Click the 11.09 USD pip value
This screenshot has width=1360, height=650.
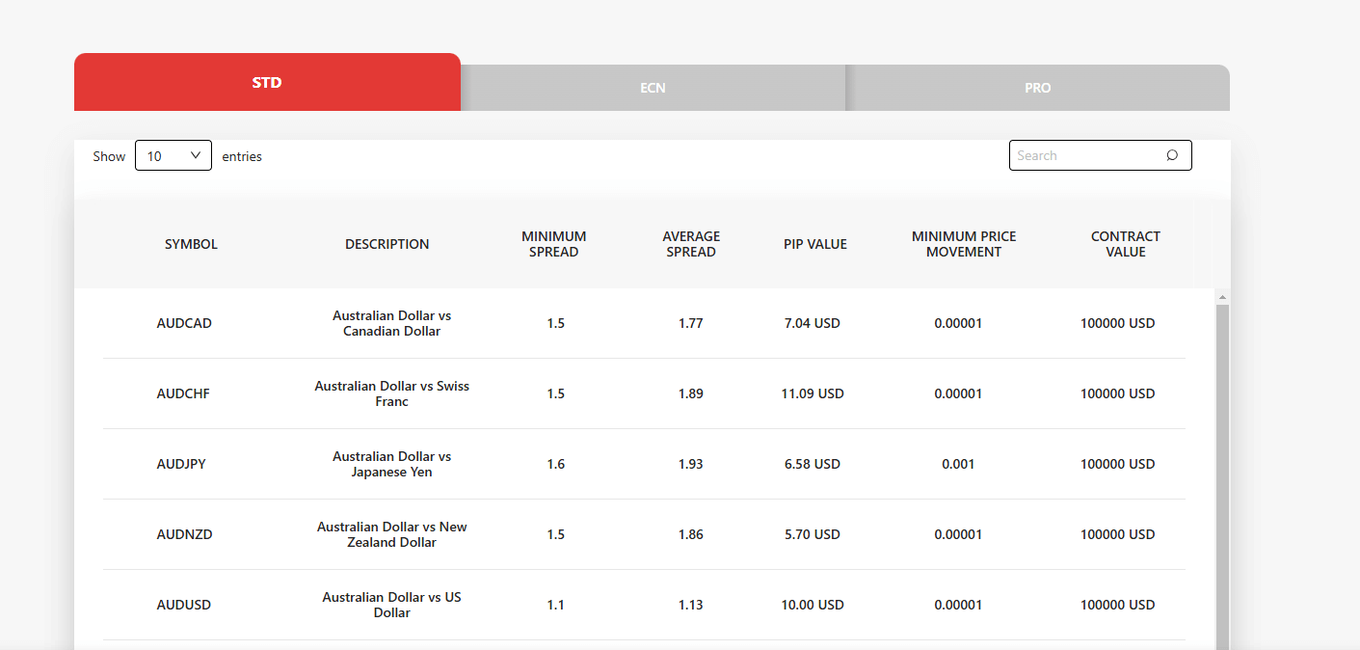point(813,393)
